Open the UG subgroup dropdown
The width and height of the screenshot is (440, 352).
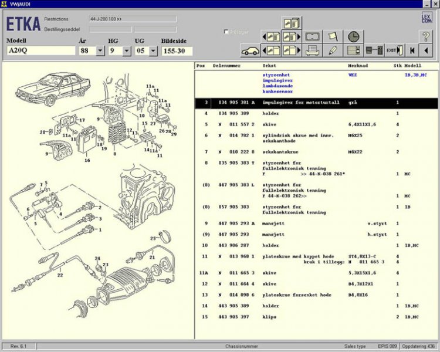pos(153,51)
